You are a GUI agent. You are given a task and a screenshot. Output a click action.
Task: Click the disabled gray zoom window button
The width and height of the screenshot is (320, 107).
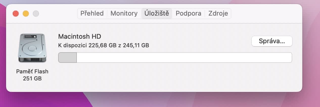point(36,14)
